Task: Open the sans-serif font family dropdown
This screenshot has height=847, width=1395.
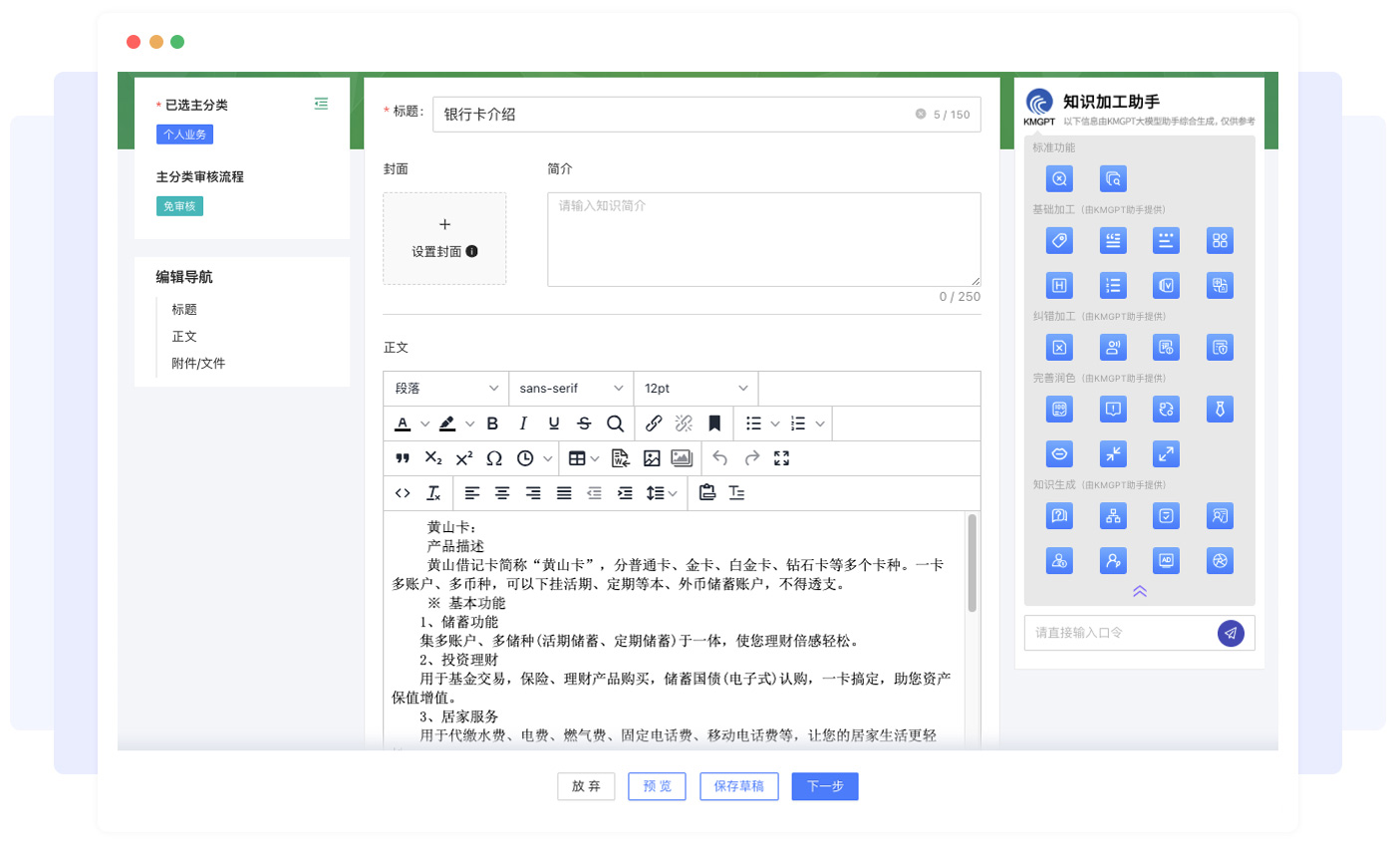Action: point(571,389)
